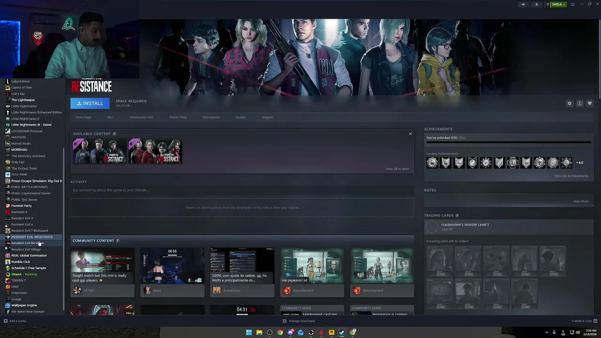Image resolution: width=601 pixels, height=338 pixels.
Task: Click Add a Game at bottom left
Action: click(x=15, y=321)
